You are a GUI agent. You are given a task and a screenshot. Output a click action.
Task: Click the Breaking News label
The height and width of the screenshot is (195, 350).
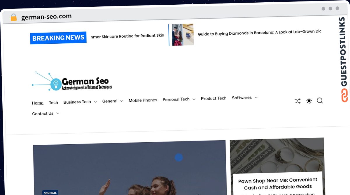pos(58,38)
